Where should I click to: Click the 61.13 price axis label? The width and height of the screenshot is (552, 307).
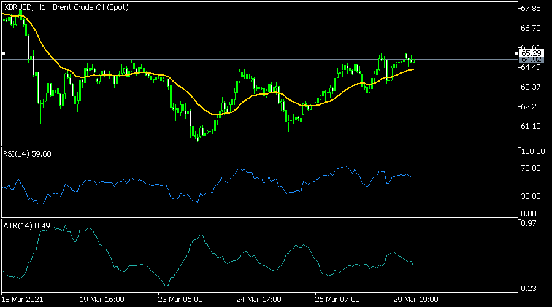coord(530,126)
